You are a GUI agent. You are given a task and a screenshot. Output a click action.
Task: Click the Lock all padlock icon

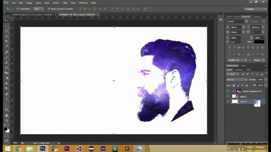pyautogui.click(x=246, y=85)
